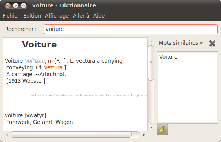Click the scroll left arrow
This screenshot has width=221, height=142.
point(7,135)
